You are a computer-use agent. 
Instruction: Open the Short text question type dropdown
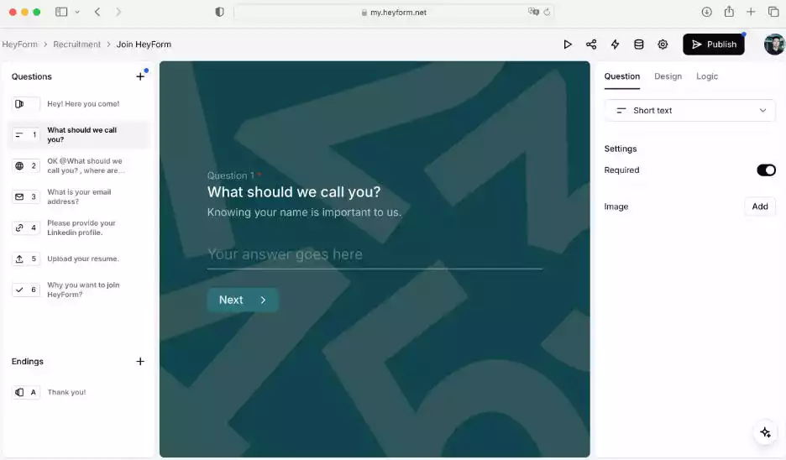click(x=689, y=110)
